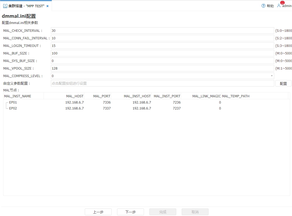Click the MAL_PORT column header
292x216 pixels.
point(102,96)
